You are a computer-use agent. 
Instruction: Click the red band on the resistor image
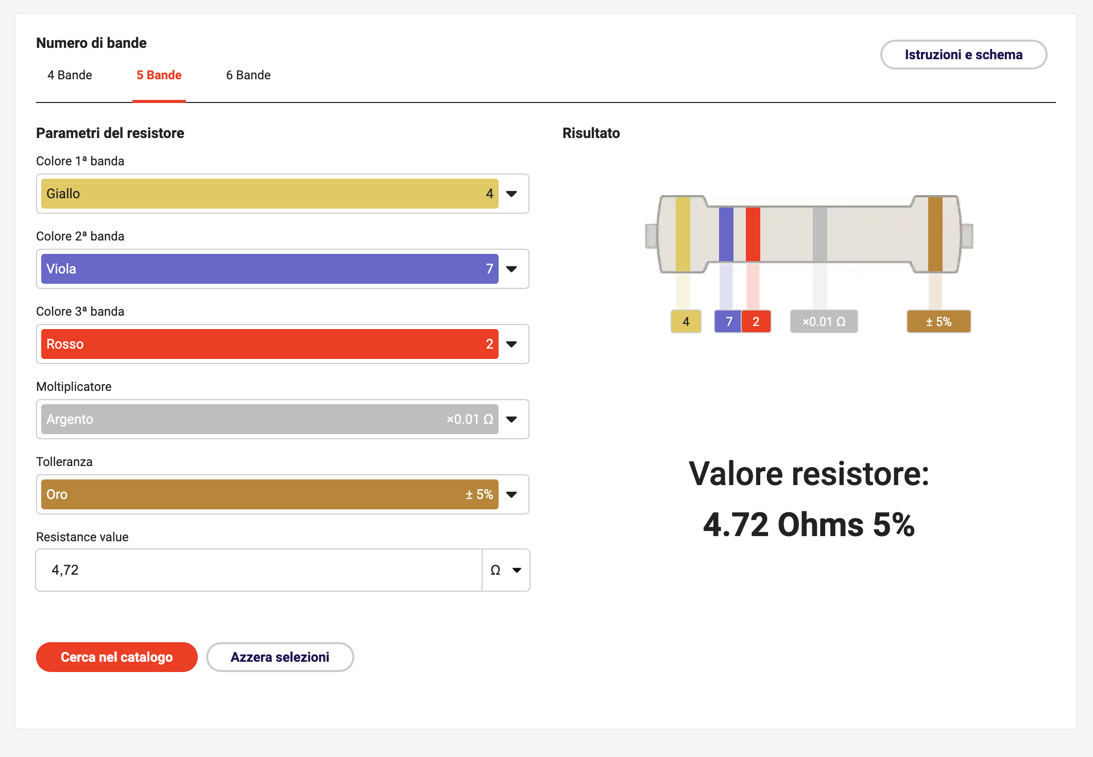(x=753, y=234)
